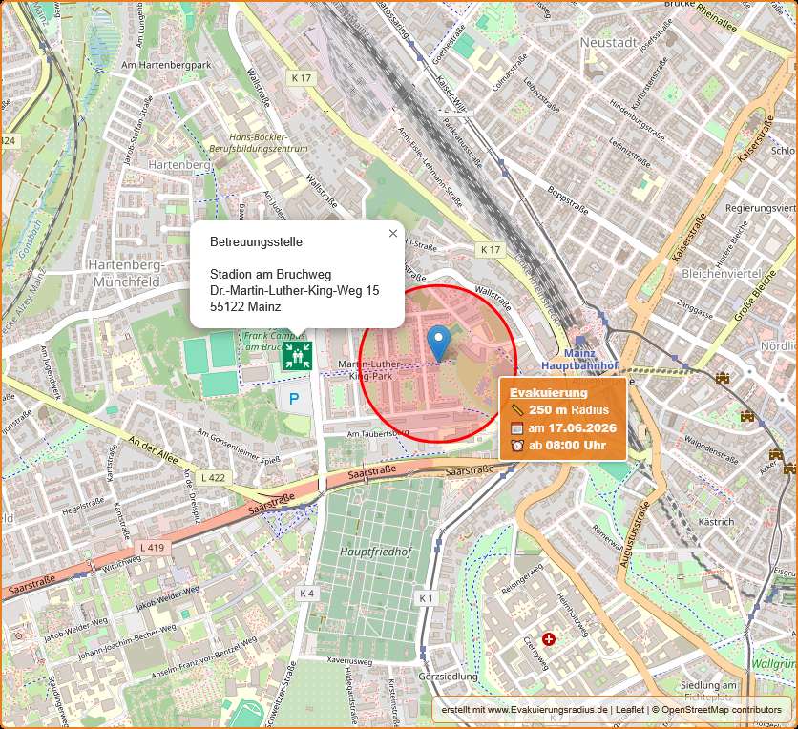This screenshot has width=798, height=729.
Task: Click 'Dr.-Martin-Luther-King-Weg 15' address line
Action: click(x=294, y=290)
